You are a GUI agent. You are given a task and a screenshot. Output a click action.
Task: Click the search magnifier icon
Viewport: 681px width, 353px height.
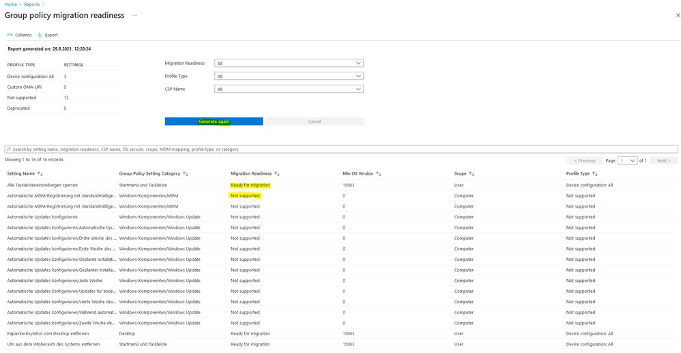9,149
